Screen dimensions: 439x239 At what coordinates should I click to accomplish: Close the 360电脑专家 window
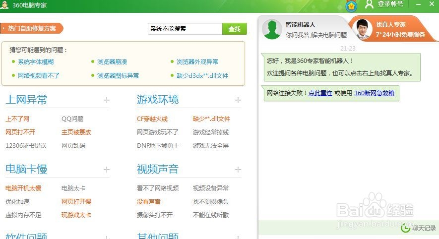(432, 4)
